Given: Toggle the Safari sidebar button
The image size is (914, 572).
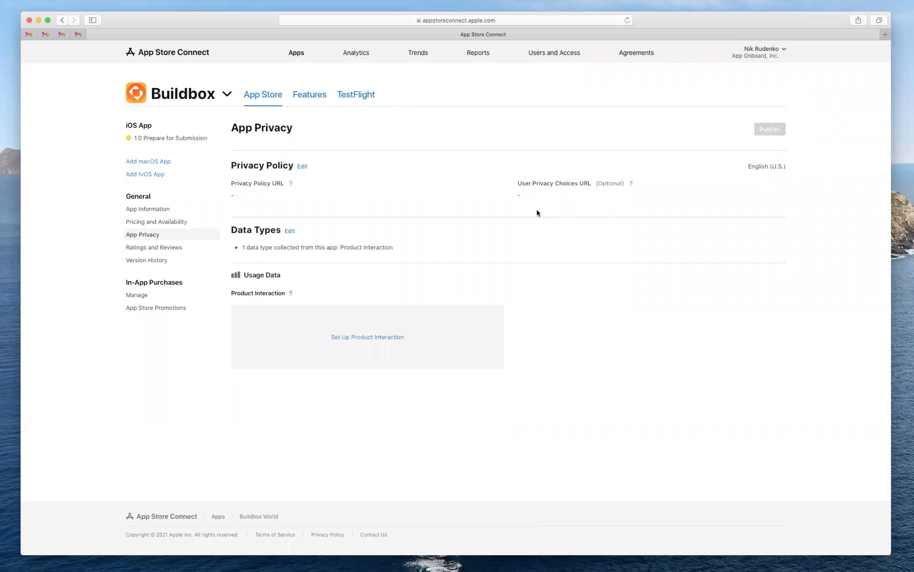Looking at the screenshot, I should coord(93,20).
